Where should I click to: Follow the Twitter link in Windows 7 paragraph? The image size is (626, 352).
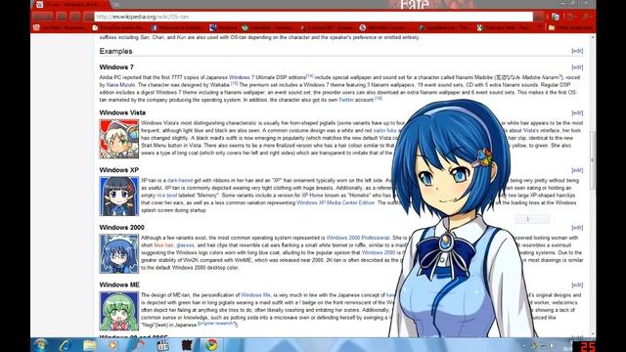345,100
